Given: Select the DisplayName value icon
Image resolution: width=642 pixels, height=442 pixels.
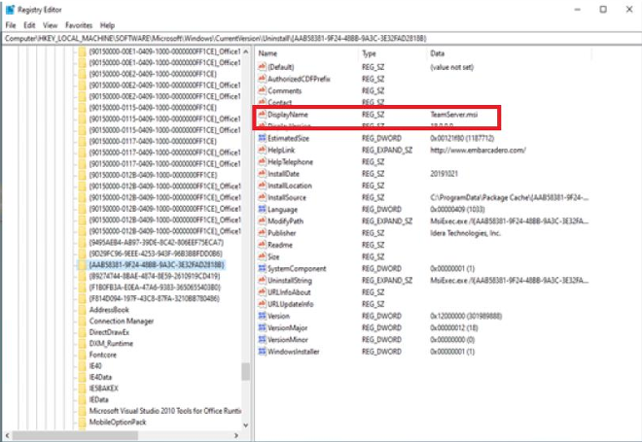Looking at the screenshot, I should click(x=262, y=114).
